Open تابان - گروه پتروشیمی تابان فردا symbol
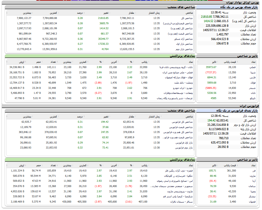The image size is (262, 210). [x=176, y=67]
